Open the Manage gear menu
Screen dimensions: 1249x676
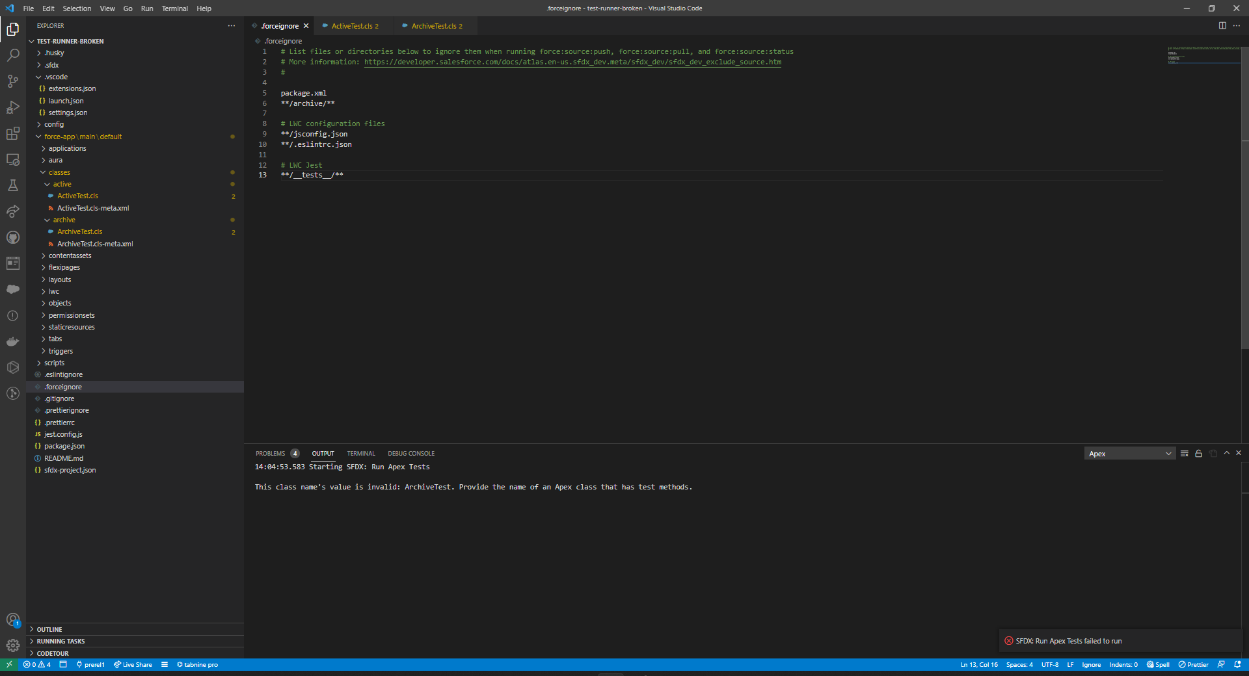click(12, 645)
